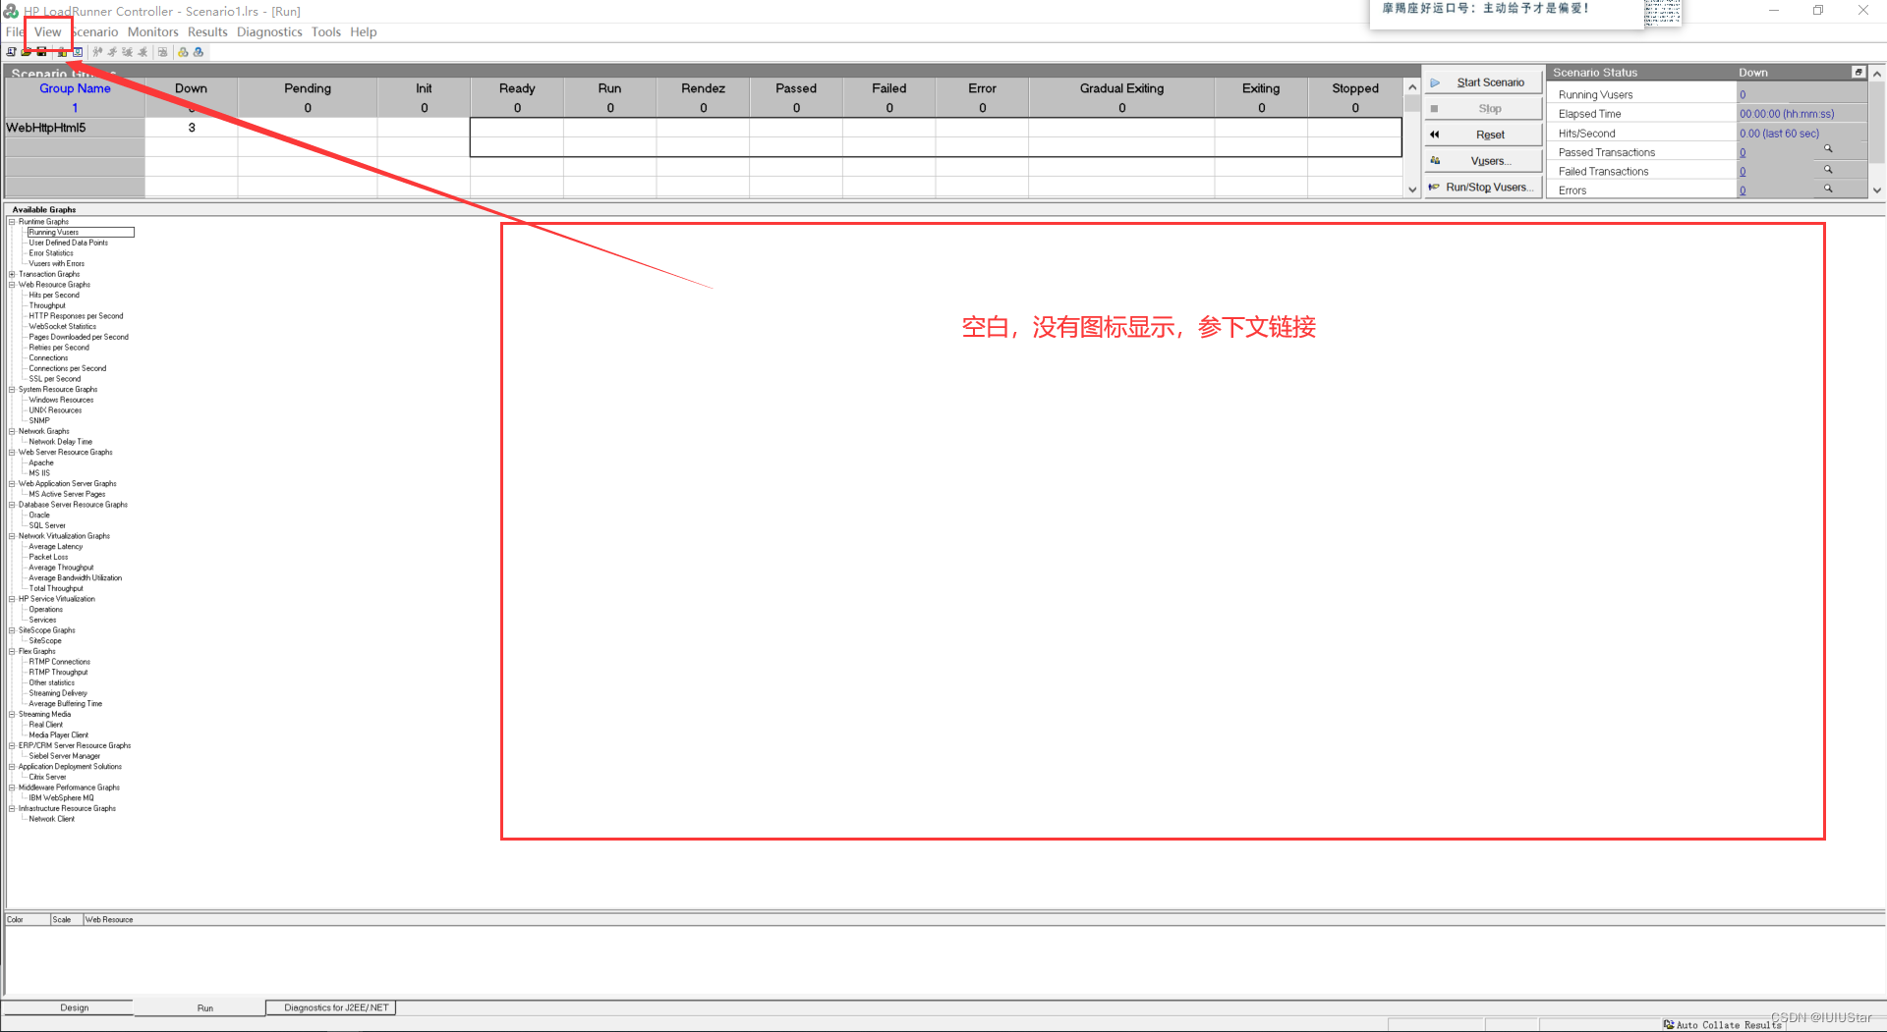Switch to the Design tab
Viewport: 1887px width, 1032px height.
click(74, 1006)
